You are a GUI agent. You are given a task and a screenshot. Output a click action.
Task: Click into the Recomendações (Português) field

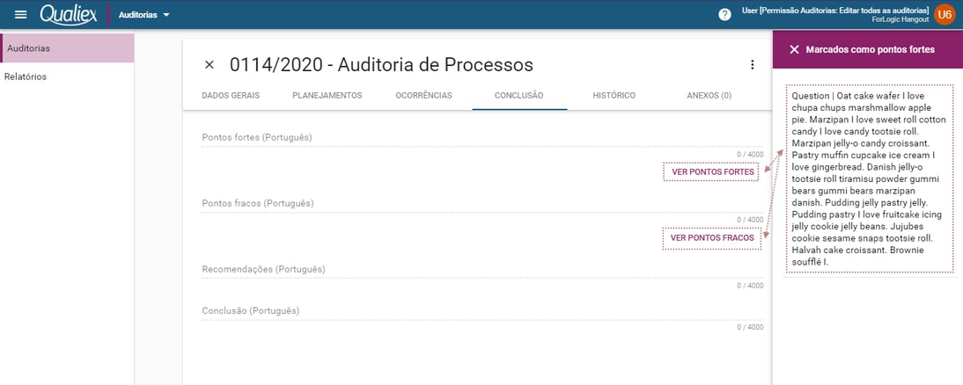[x=482, y=271]
